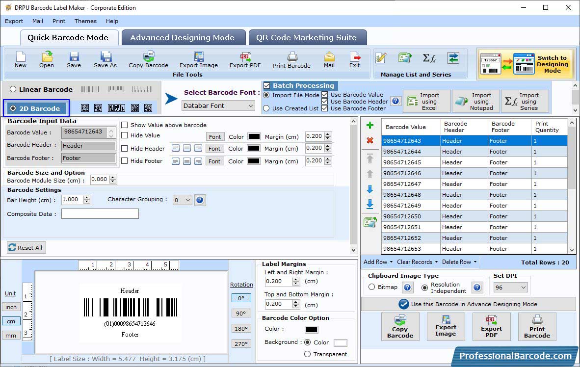Toggle Use Barcode Value checkbox
The width and height of the screenshot is (580, 367).
(325, 95)
